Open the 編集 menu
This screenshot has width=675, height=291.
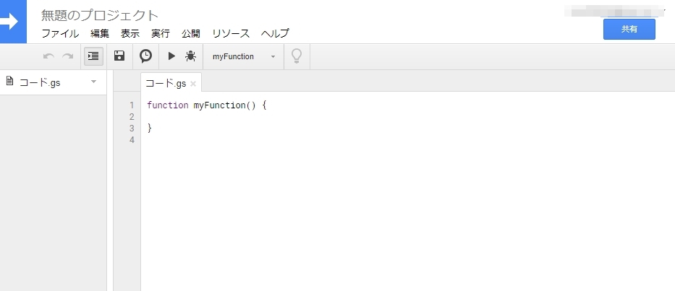(x=100, y=33)
